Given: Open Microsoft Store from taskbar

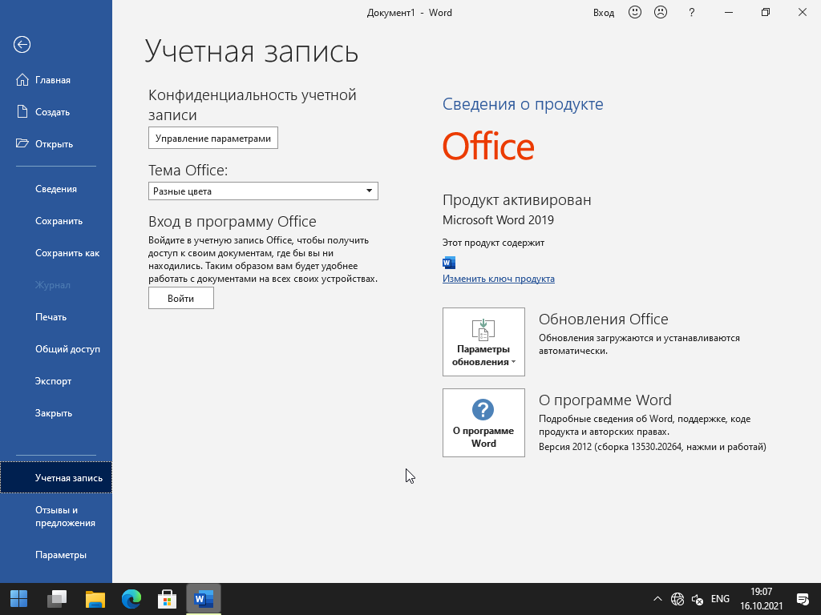Looking at the screenshot, I should click(167, 599).
